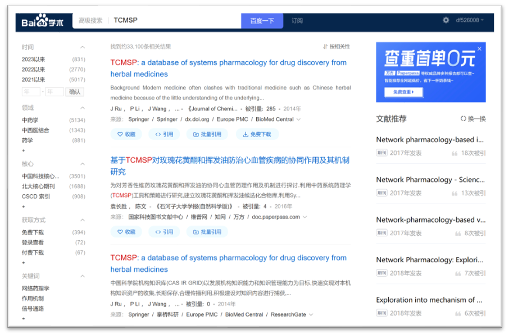The height and width of the screenshot is (335, 509).
Task: Click the search box containing TCMSP
Action: tap(175, 20)
